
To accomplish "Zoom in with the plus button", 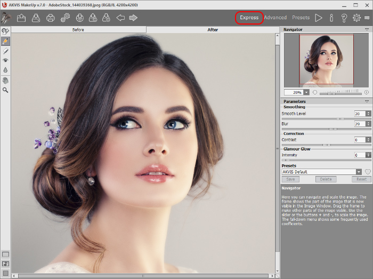I will point(367,92).
